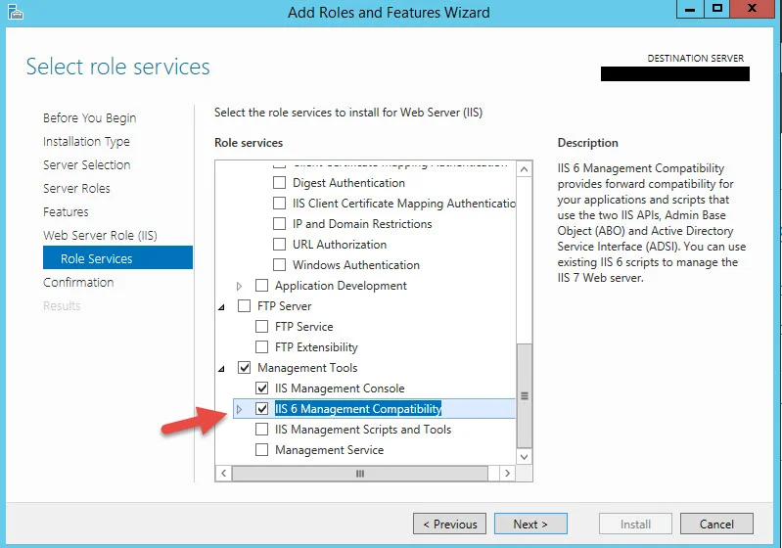Close the Add Roles and Features Wizard
Screen dimensions: 782x548
[x=753, y=9]
